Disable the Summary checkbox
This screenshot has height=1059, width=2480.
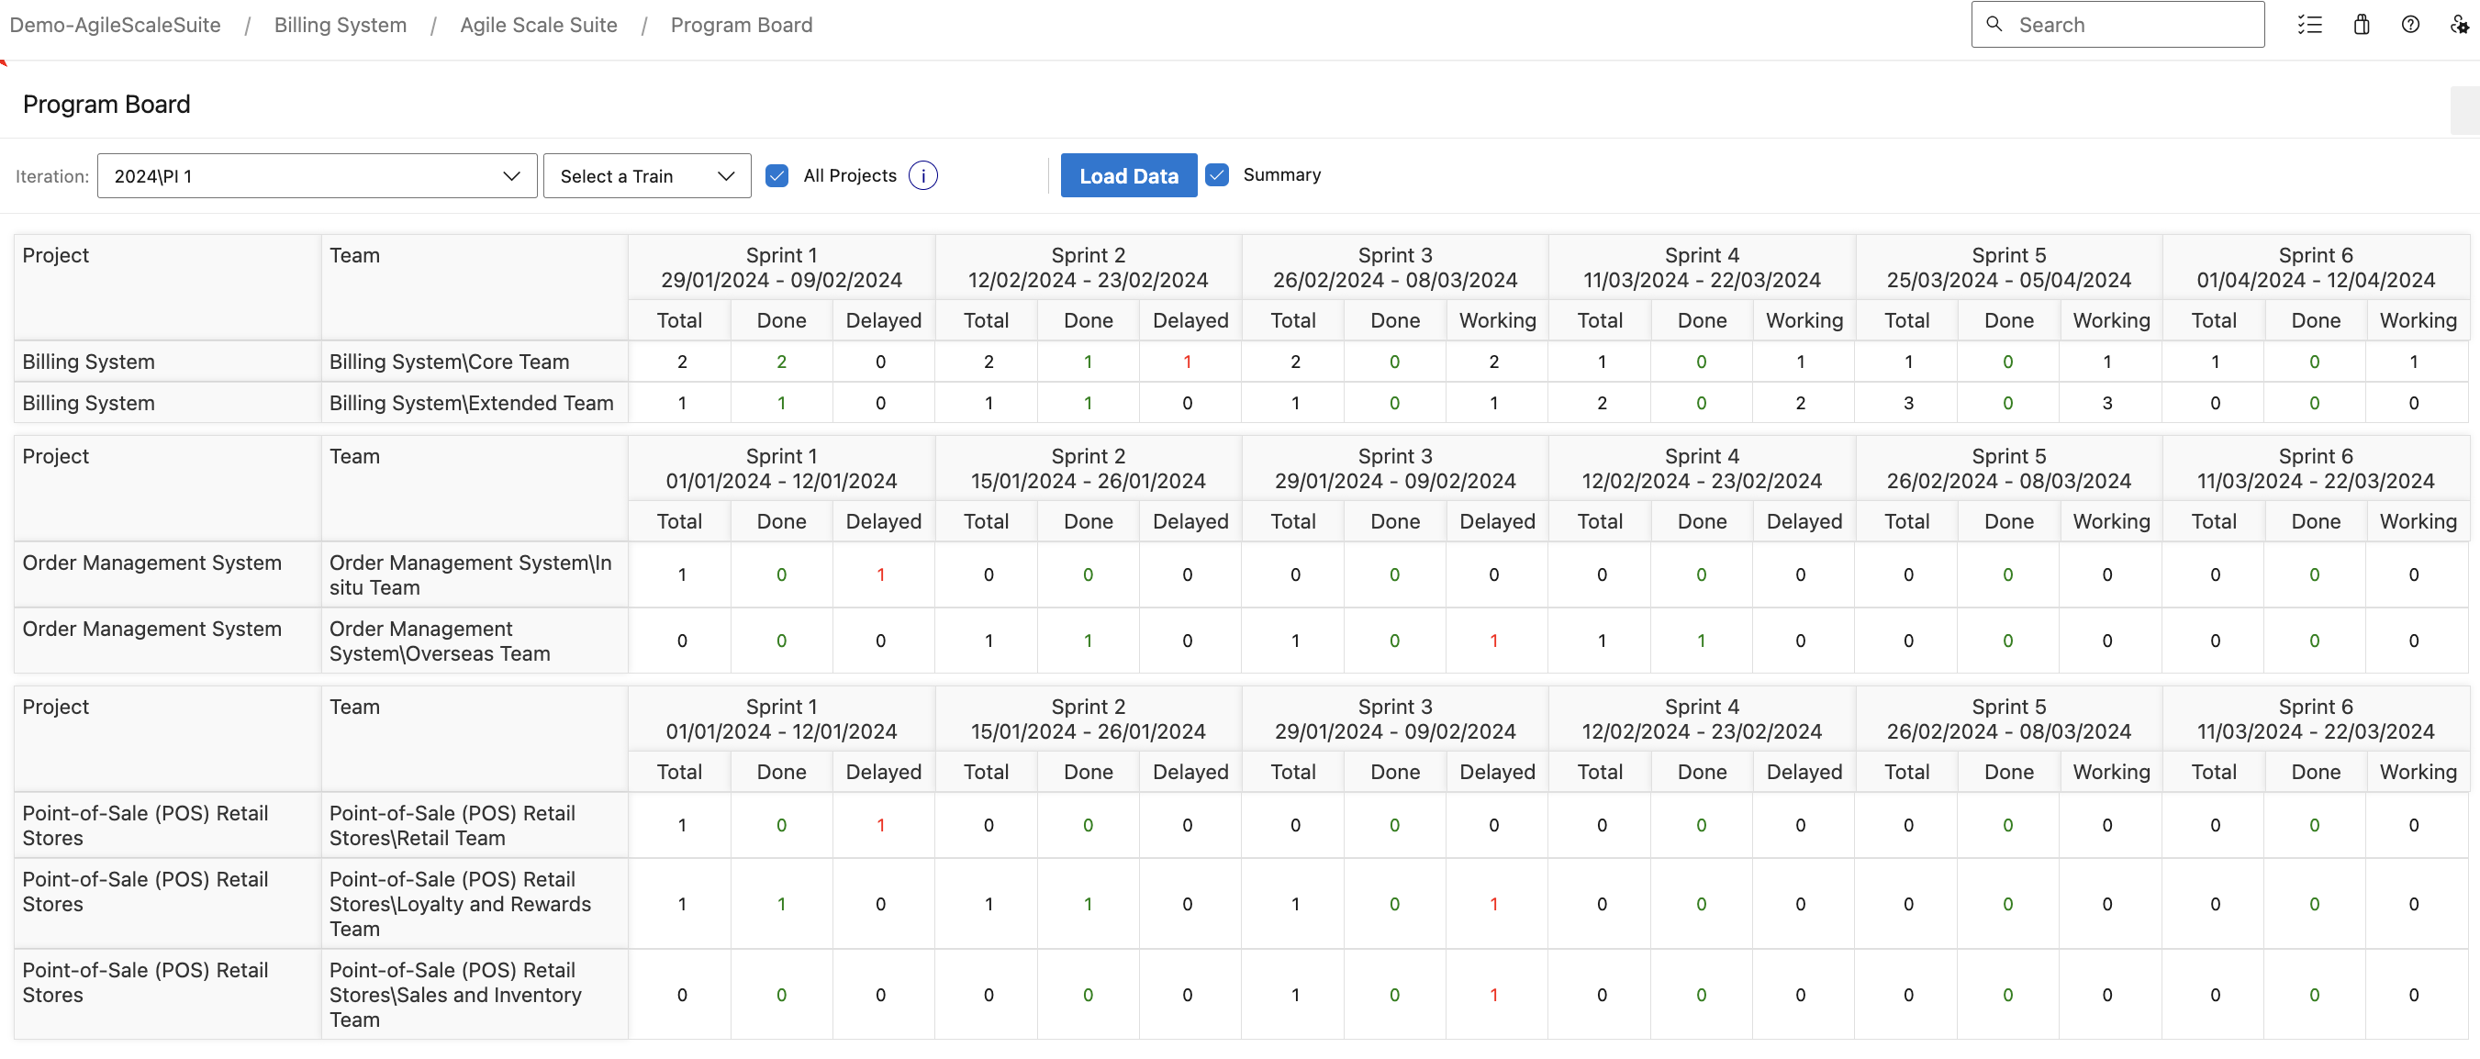point(1217,175)
